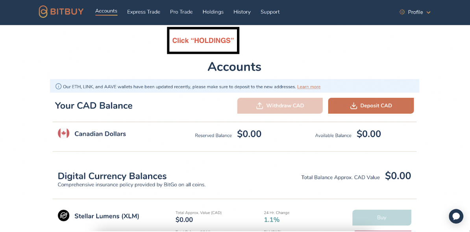Go to Express Trade
470x232 pixels.
coord(144,12)
